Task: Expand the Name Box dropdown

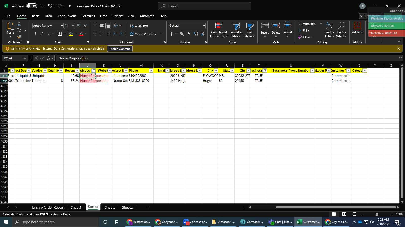Action: pos(25,58)
